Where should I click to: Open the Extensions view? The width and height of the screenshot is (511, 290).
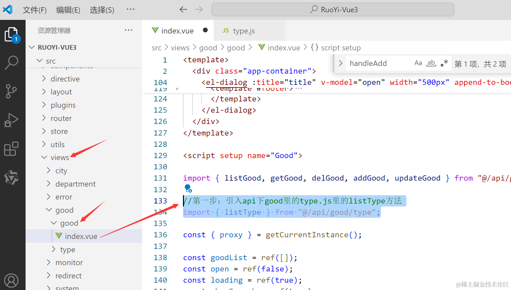12,149
